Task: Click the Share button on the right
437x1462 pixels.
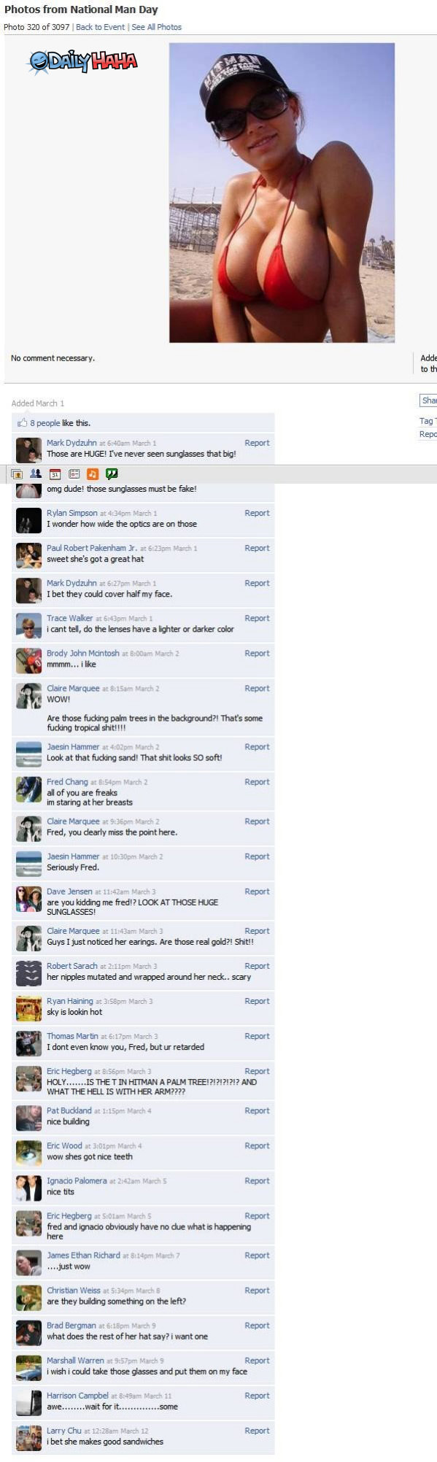Action: coord(429,400)
